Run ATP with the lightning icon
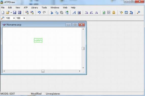Image resolution: width=145 pixels, height=96 pixels. (x=121, y=12)
